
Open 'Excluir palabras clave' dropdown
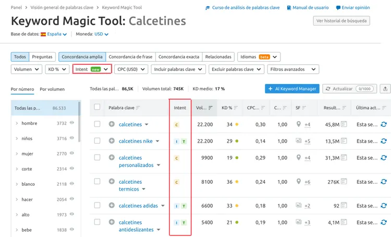(x=236, y=69)
